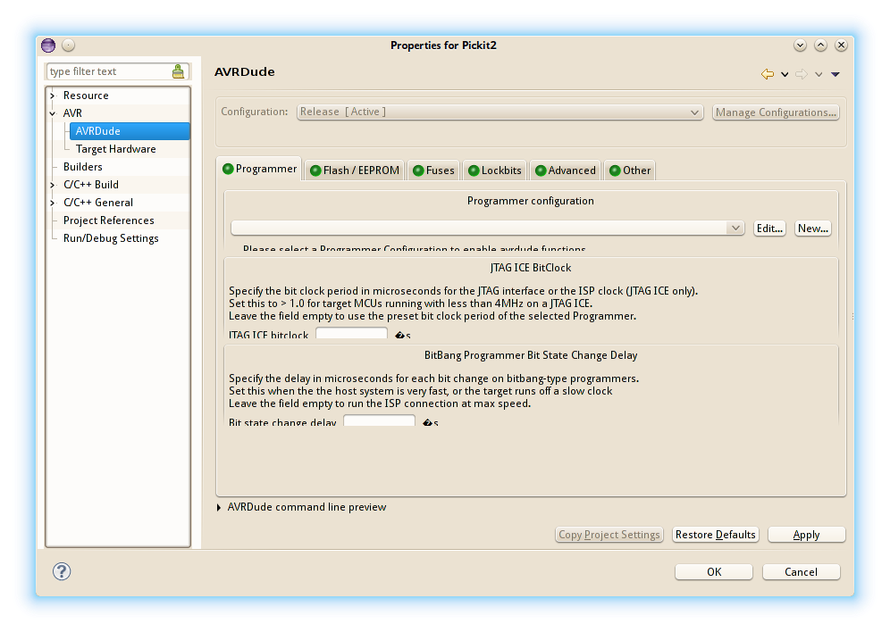This screenshot has height=632, width=890.
Task: Select AVRDude in the tree
Action: point(130,131)
